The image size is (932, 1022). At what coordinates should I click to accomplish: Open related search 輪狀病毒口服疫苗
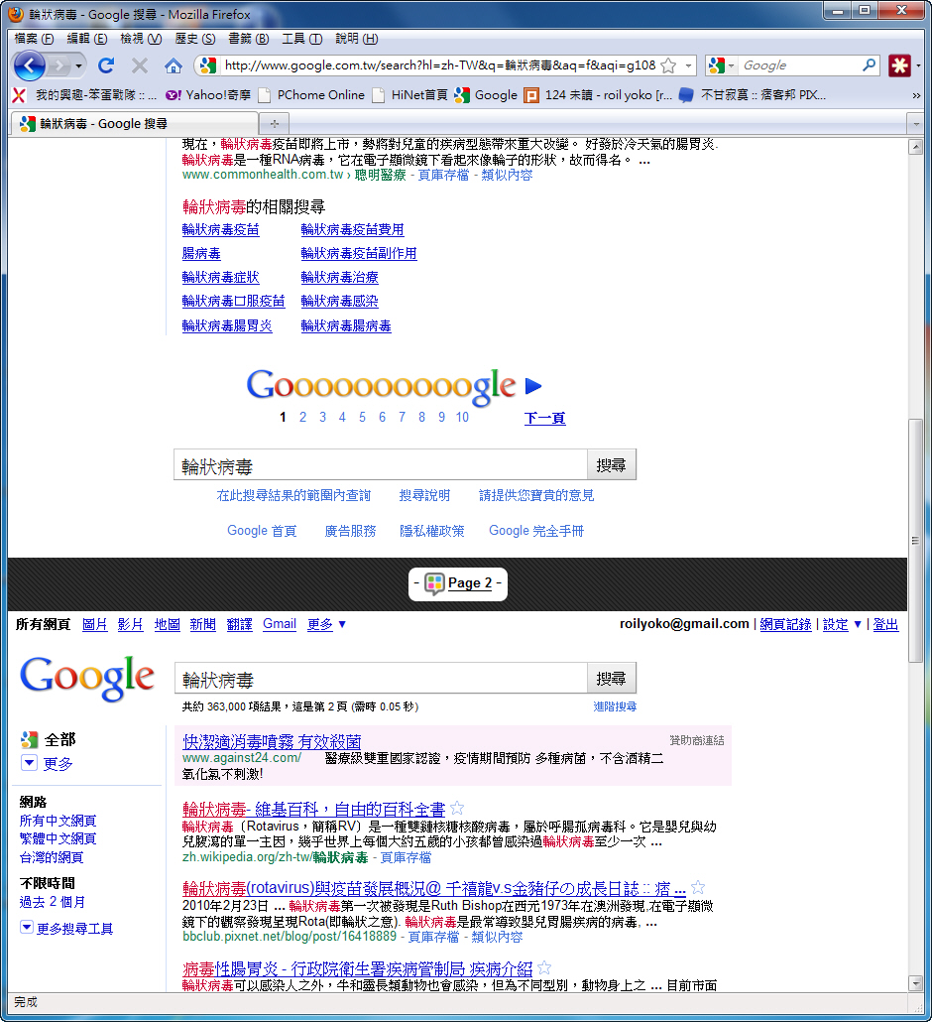click(233, 301)
